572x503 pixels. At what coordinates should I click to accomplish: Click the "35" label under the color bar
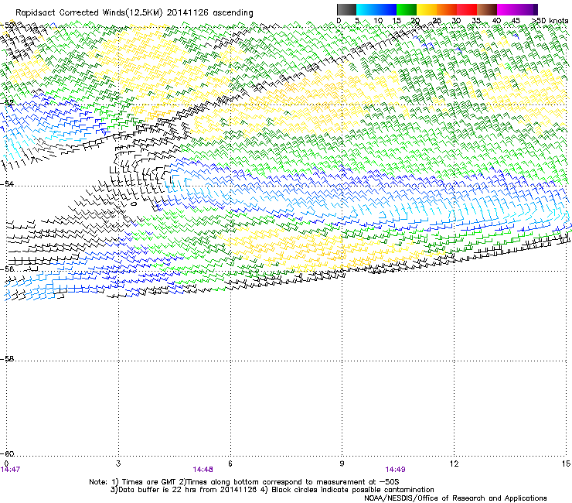[476, 21]
